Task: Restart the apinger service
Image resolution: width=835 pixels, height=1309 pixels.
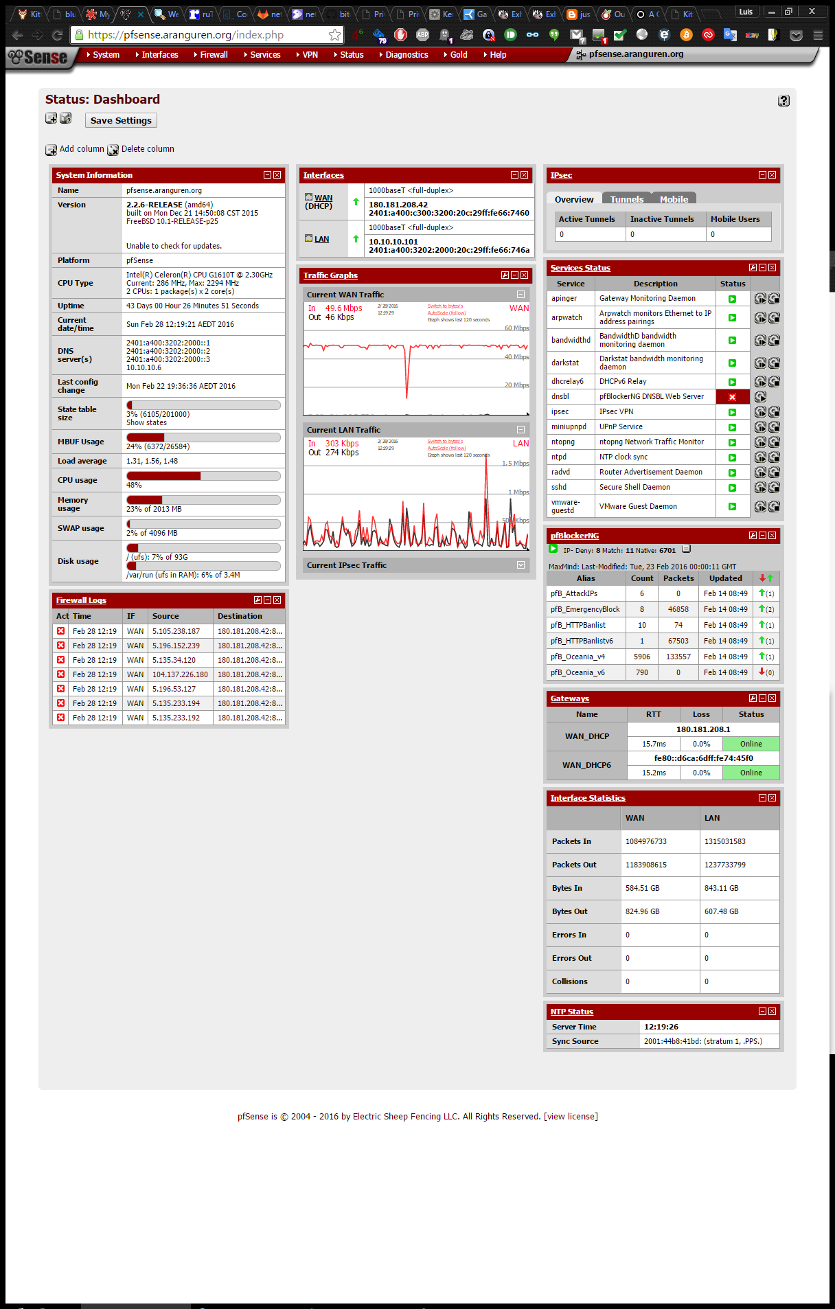Action: 760,299
